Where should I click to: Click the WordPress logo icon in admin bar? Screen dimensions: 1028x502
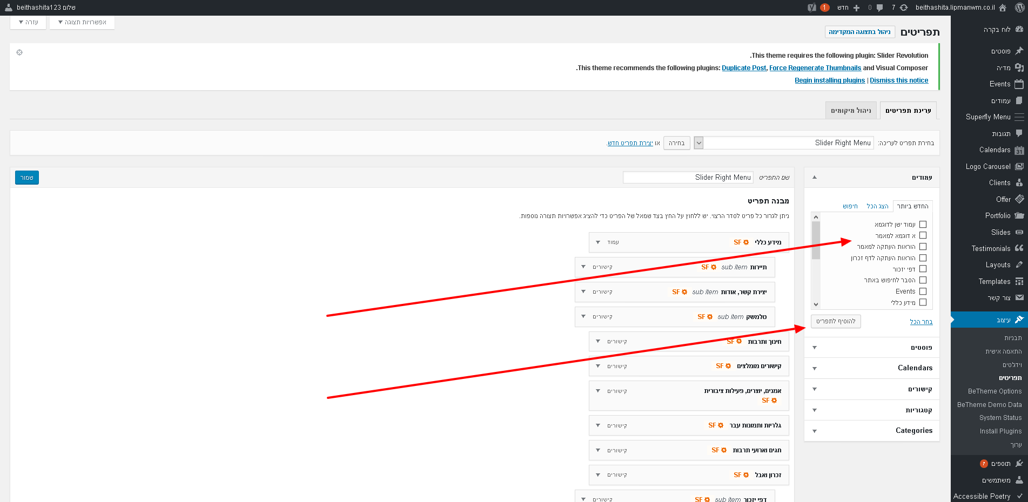tap(1018, 8)
